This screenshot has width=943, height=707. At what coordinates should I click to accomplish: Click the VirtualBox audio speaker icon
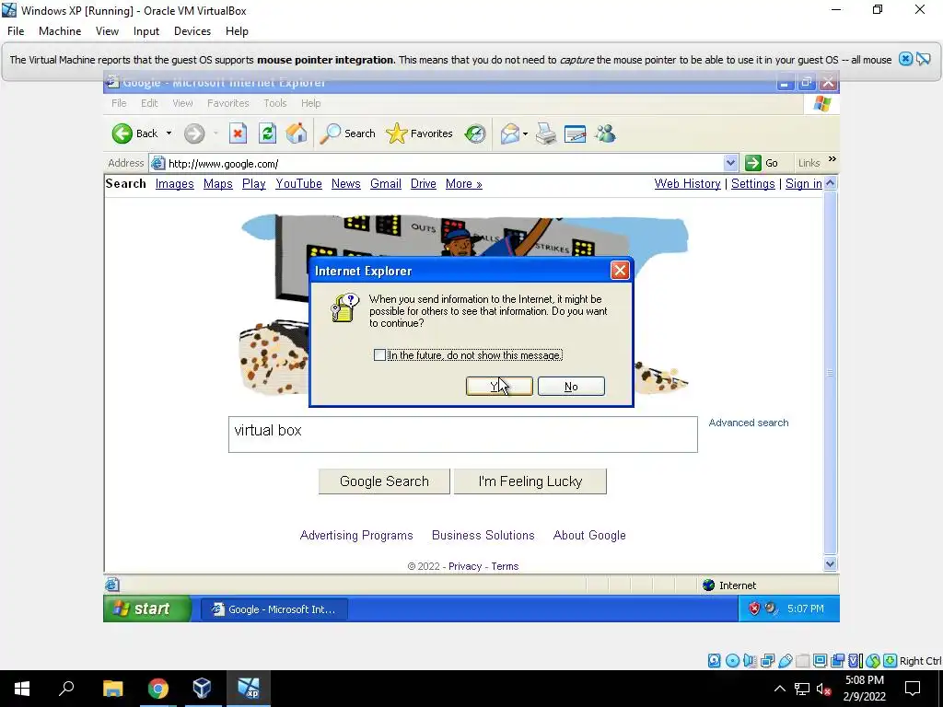(x=750, y=661)
